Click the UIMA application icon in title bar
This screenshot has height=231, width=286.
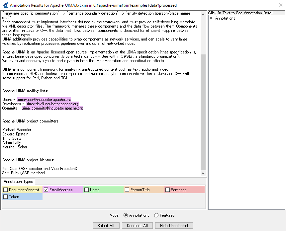coord(6,5)
